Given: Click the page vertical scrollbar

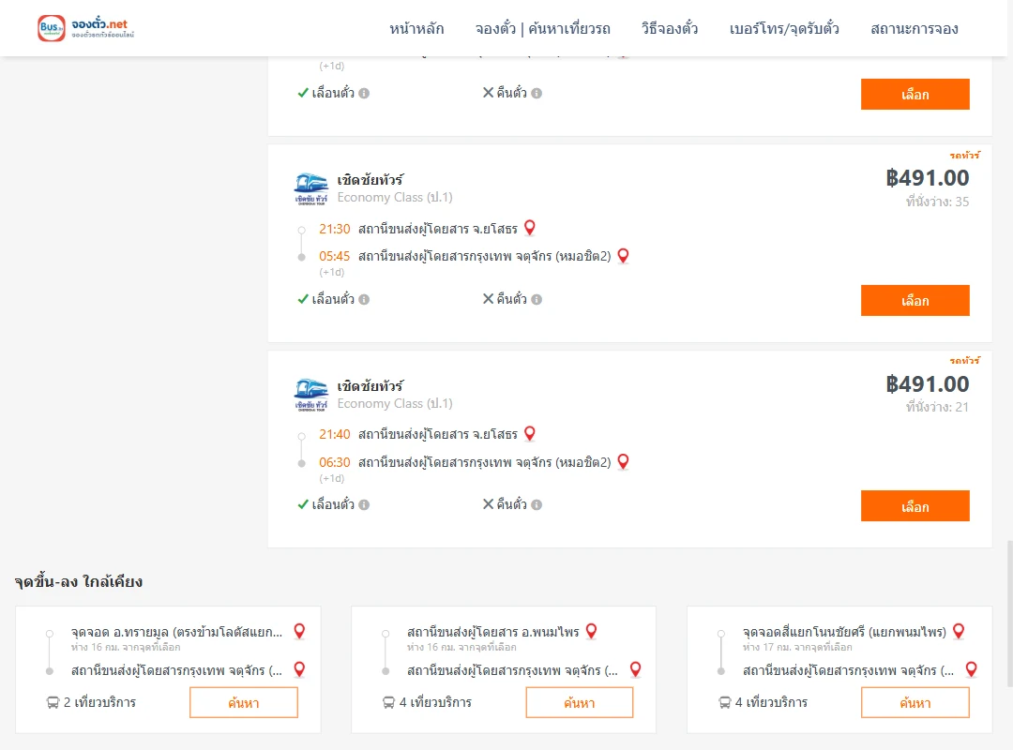Looking at the screenshot, I should 1009,614.
